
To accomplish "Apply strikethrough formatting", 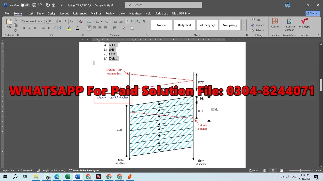I will (43, 28).
